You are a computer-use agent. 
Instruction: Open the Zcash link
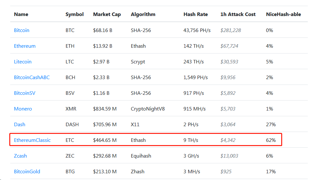[x=20, y=156]
